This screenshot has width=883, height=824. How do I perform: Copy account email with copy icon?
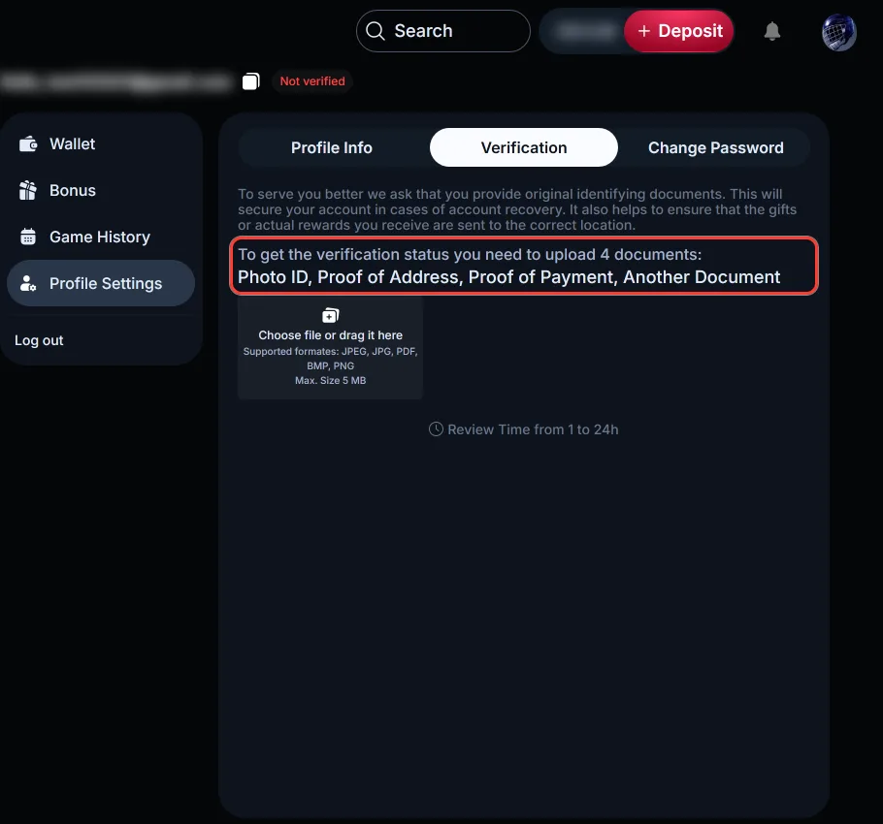click(250, 81)
